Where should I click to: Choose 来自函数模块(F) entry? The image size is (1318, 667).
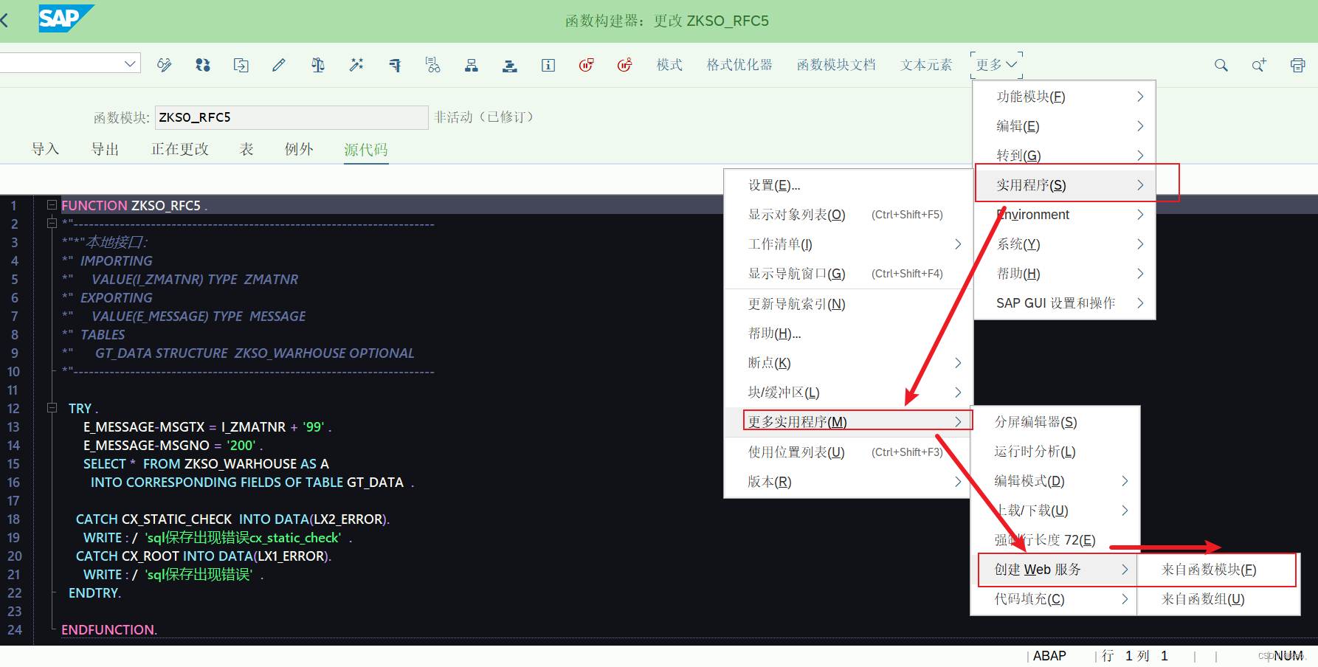point(1218,570)
